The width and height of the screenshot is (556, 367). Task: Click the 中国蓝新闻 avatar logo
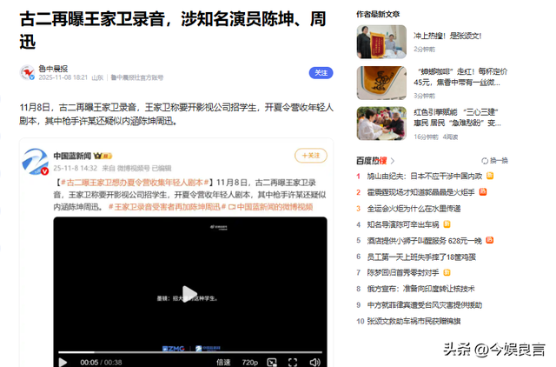35,162
